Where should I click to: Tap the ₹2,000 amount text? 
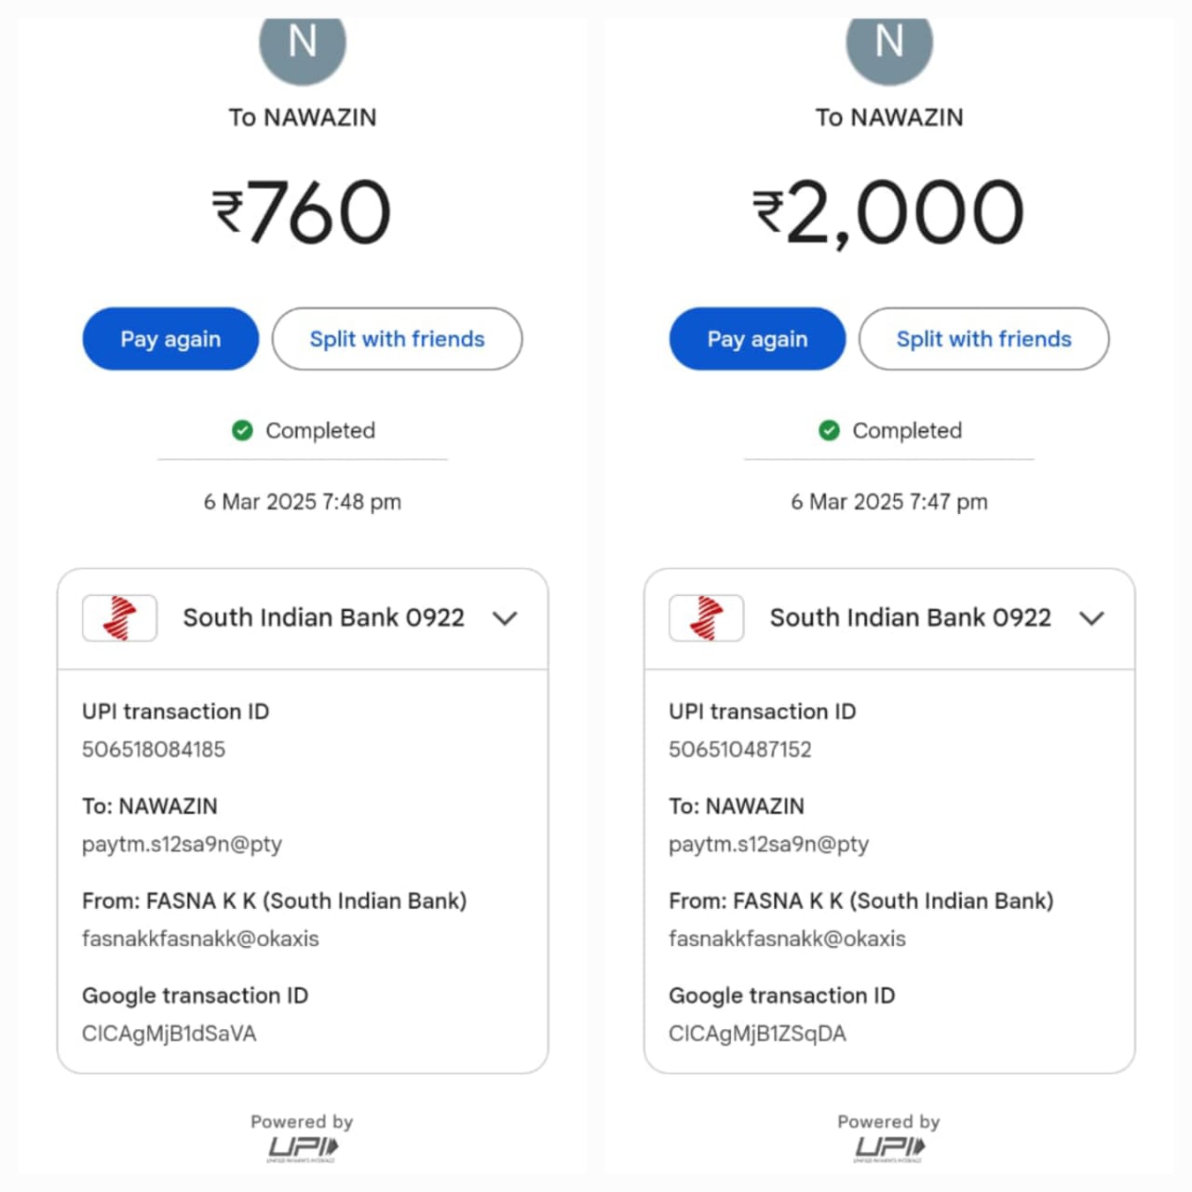coord(889,213)
